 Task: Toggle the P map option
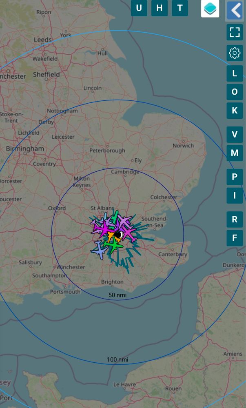pyautogui.click(x=235, y=177)
